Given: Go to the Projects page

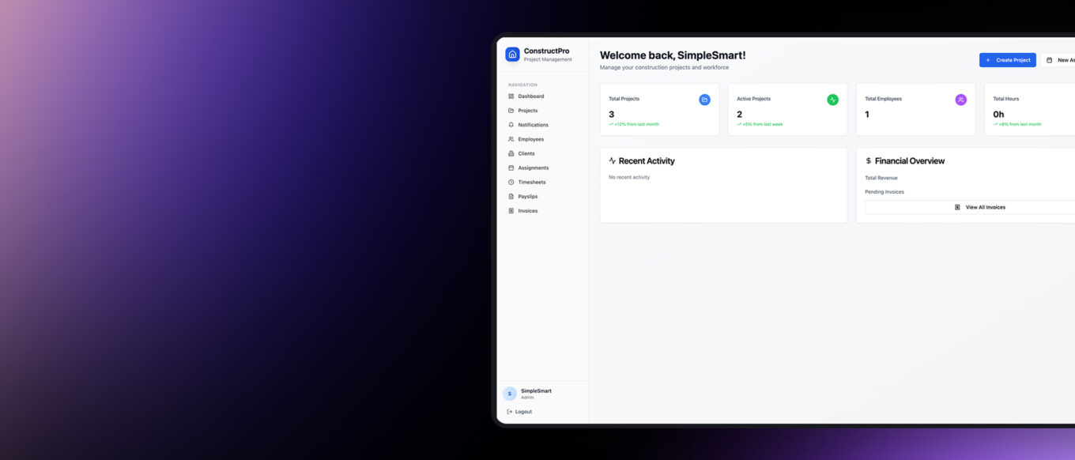Looking at the screenshot, I should pos(527,111).
